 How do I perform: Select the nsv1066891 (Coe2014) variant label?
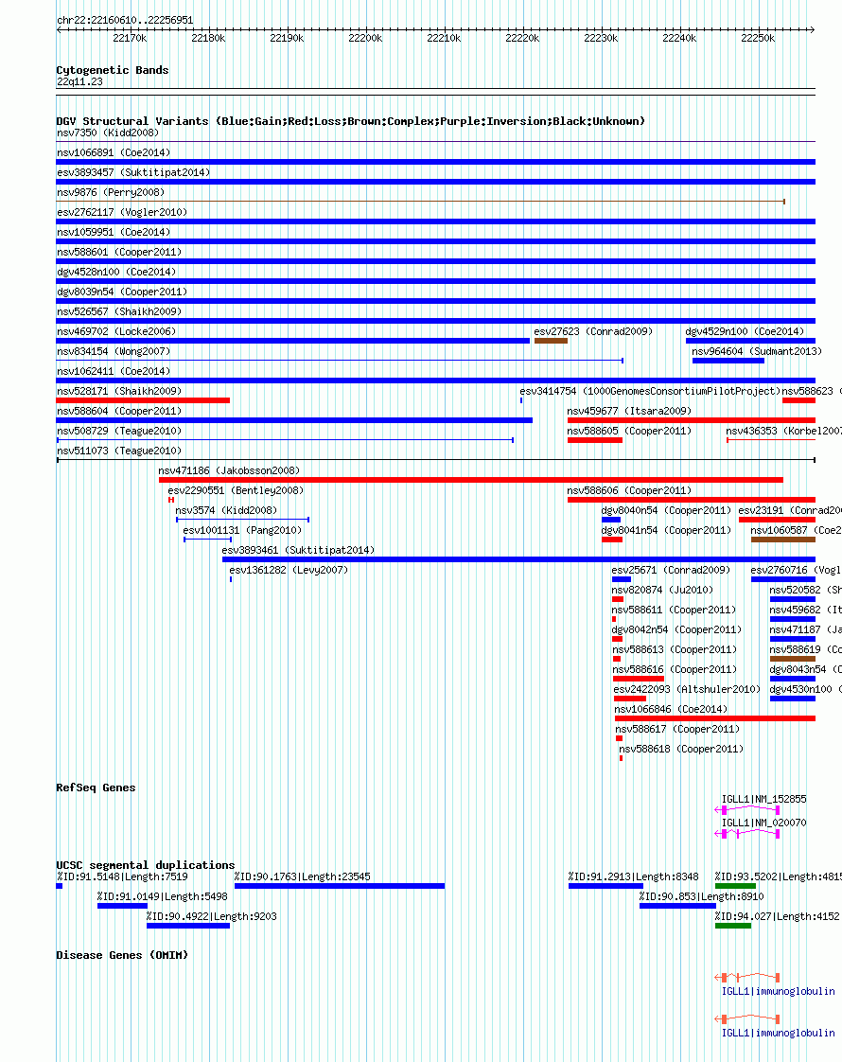pos(114,152)
